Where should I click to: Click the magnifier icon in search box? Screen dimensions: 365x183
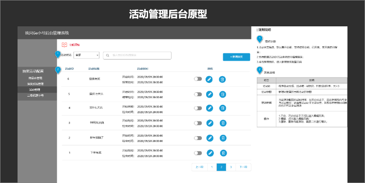pos(108,56)
